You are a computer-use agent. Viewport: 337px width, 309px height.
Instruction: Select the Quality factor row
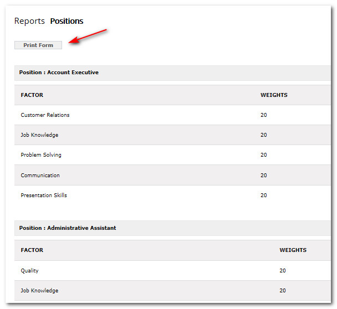point(30,271)
